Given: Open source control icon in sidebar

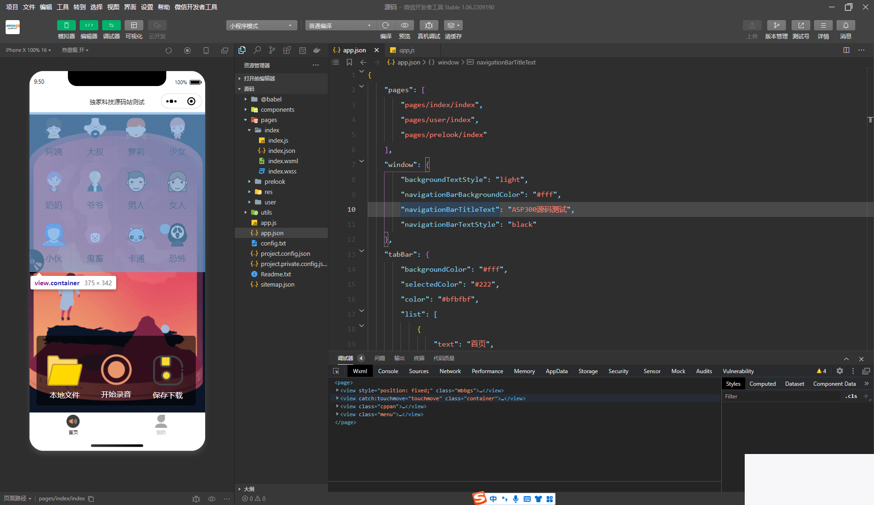Looking at the screenshot, I should 272,50.
